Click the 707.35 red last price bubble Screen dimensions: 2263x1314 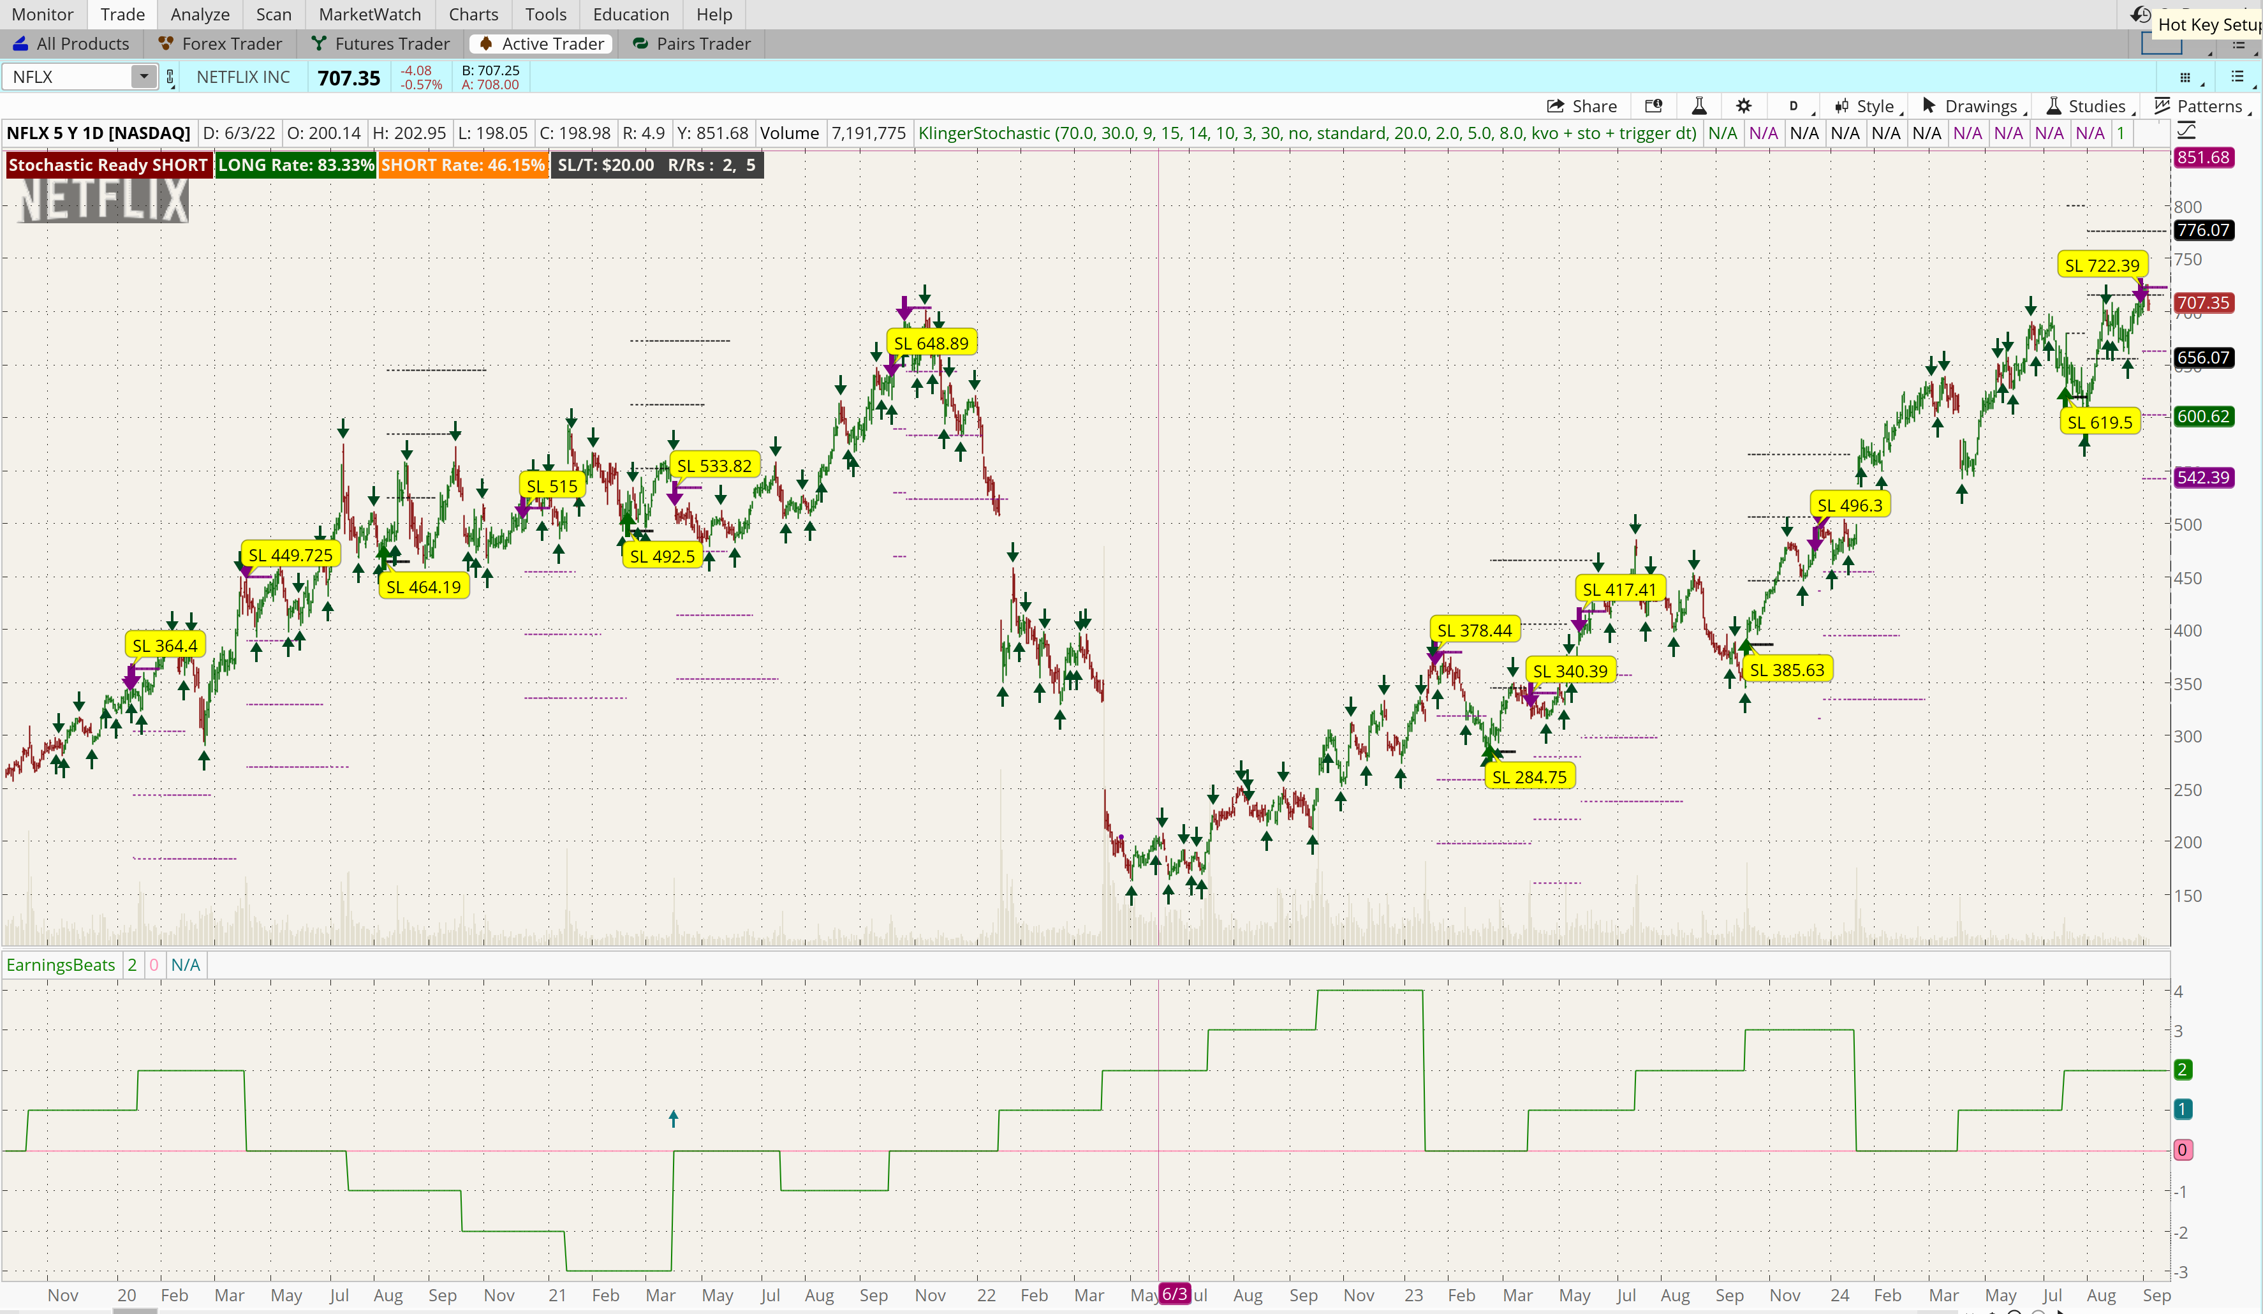(2203, 303)
